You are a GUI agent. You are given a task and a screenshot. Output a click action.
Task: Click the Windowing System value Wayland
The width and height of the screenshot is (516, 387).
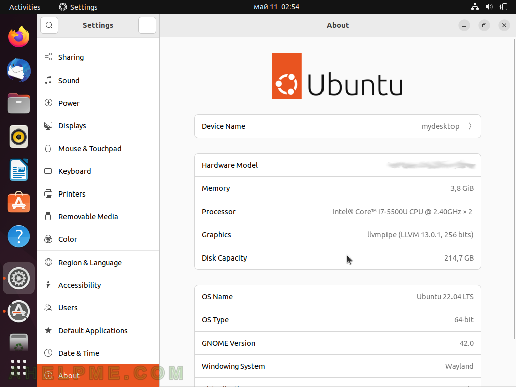pos(460,366)
